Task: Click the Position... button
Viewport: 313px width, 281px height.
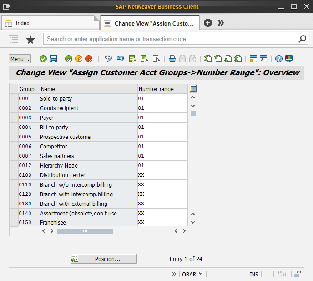Action: 104,259
